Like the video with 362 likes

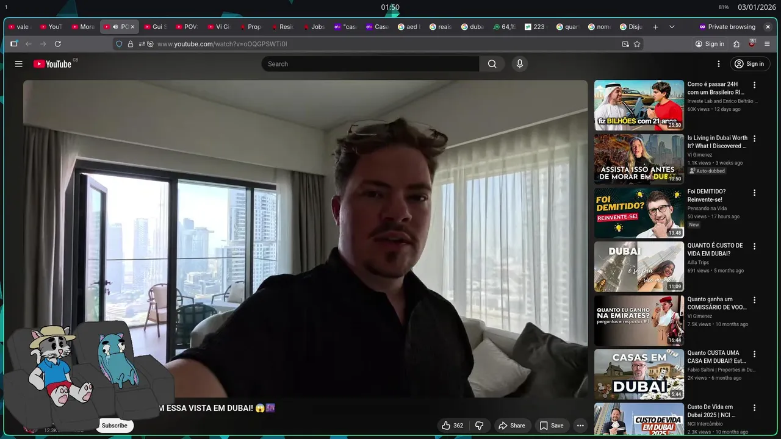[453, 426]
